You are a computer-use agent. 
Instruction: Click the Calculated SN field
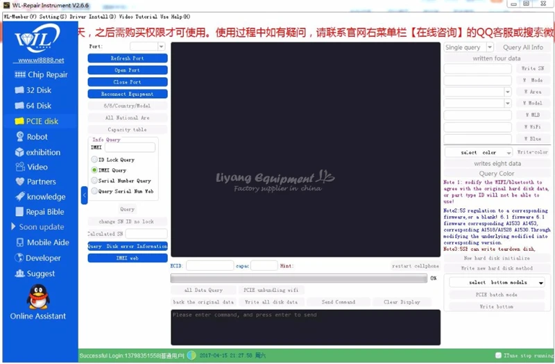pos(146,233)
